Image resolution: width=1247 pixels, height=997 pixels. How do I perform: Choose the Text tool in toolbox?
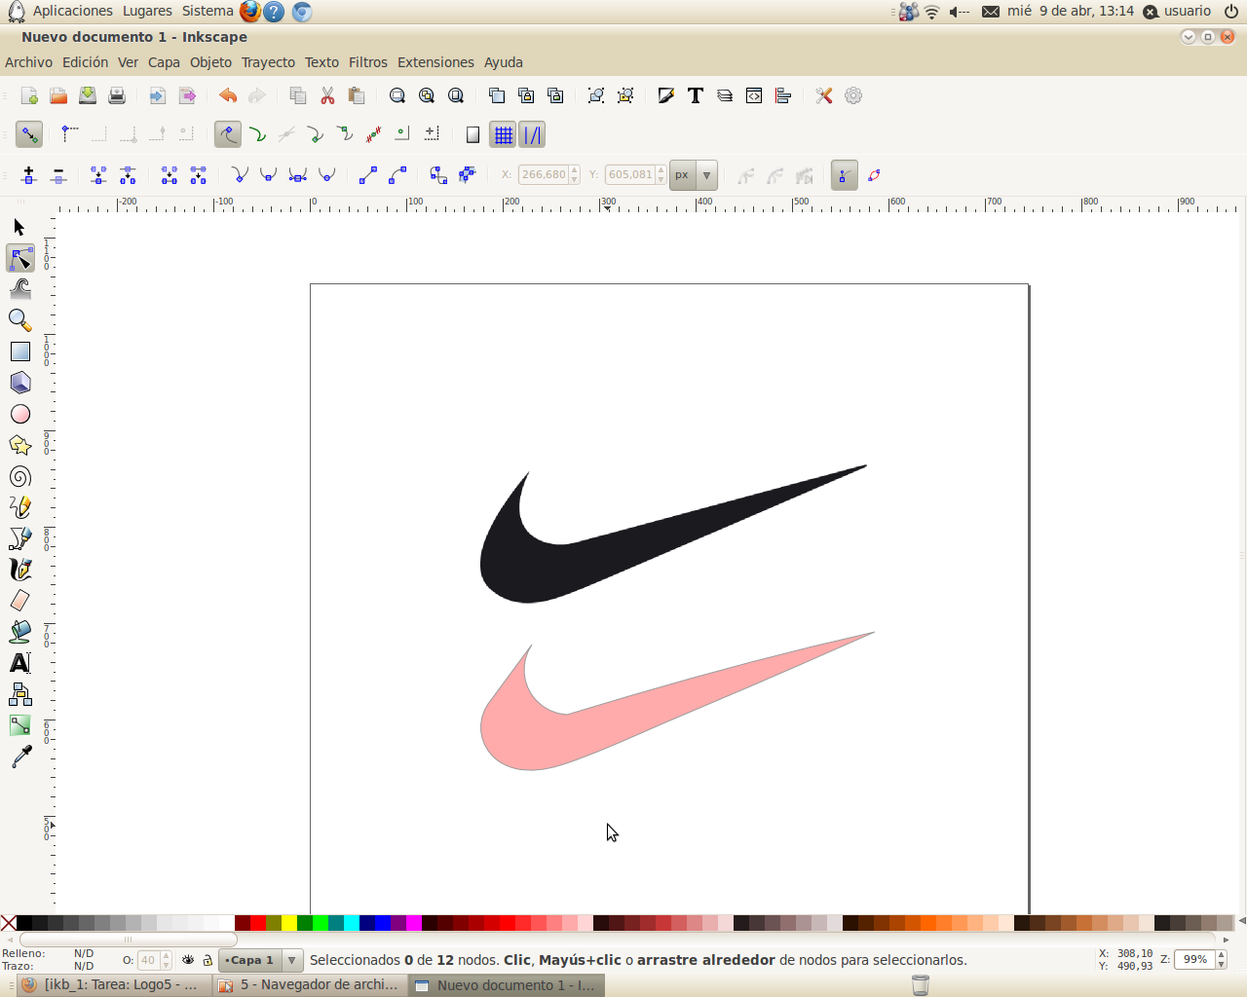[x=19, y=663]
